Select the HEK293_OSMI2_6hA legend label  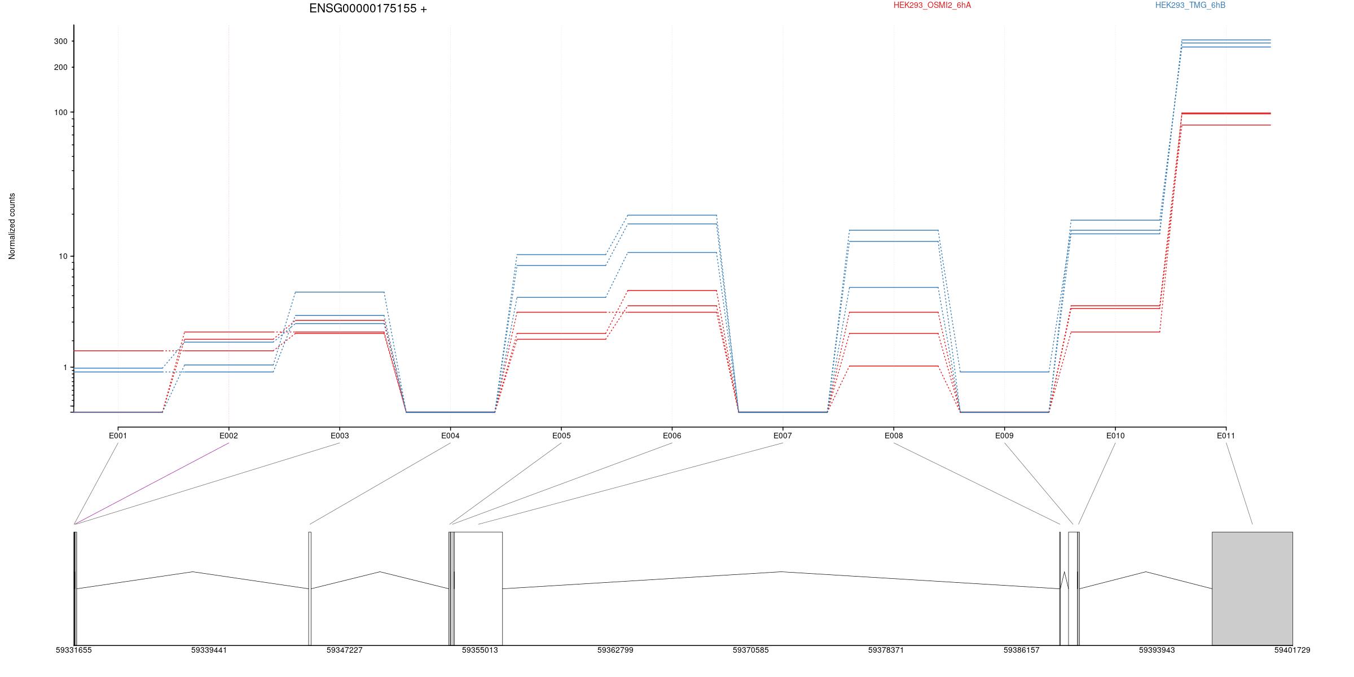pos(932,5)
